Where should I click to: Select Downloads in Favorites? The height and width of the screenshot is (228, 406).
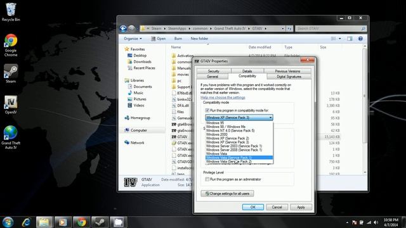[x=142, y=62]
